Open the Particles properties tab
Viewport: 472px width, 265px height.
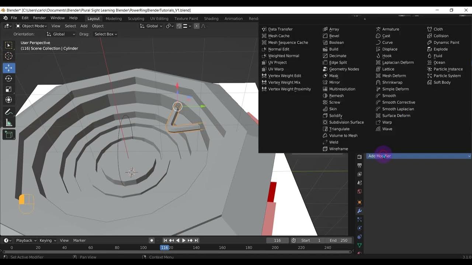point(360,219)
